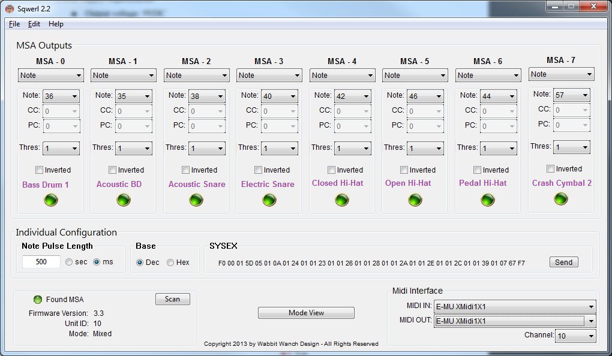The height and width of the screenshot is (356, 612).
Task: Expand the MIDI IN device dropdown
Action: (514, 307)
